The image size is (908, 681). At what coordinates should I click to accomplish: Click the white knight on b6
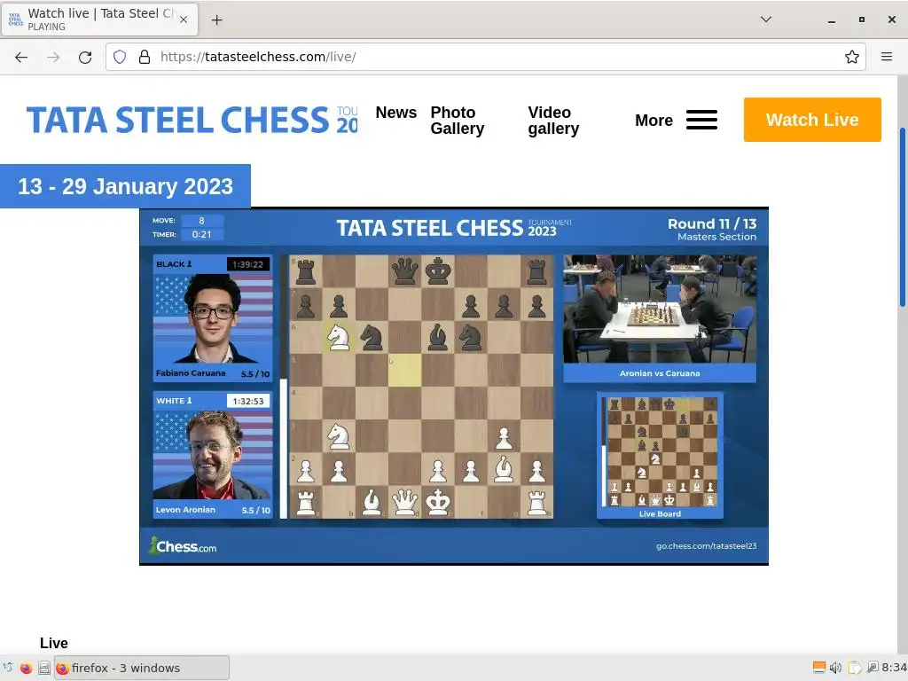(x=338, y=337)
